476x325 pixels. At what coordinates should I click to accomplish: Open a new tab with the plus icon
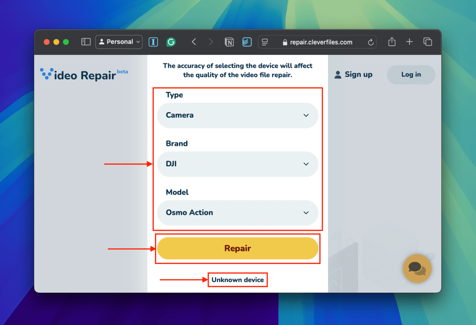409,42
